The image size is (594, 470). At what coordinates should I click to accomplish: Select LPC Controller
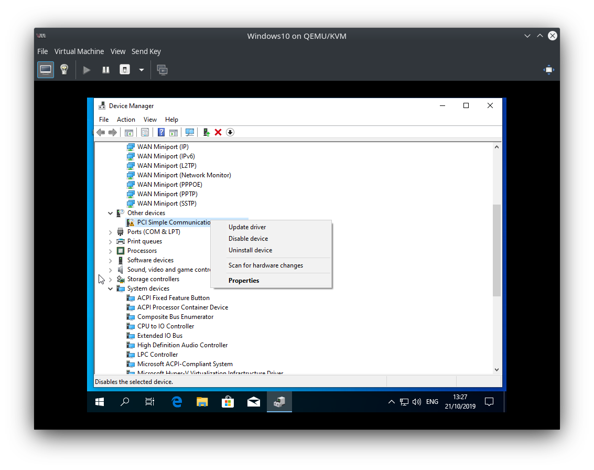(158, 355)
